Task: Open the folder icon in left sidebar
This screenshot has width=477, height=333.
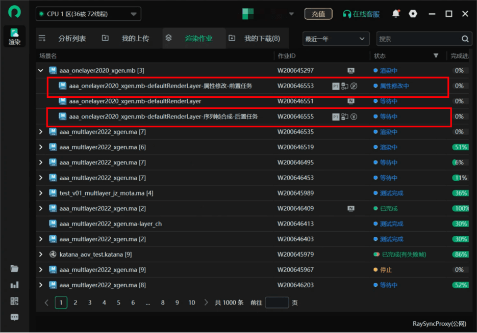Action: [x=14, y=268]
